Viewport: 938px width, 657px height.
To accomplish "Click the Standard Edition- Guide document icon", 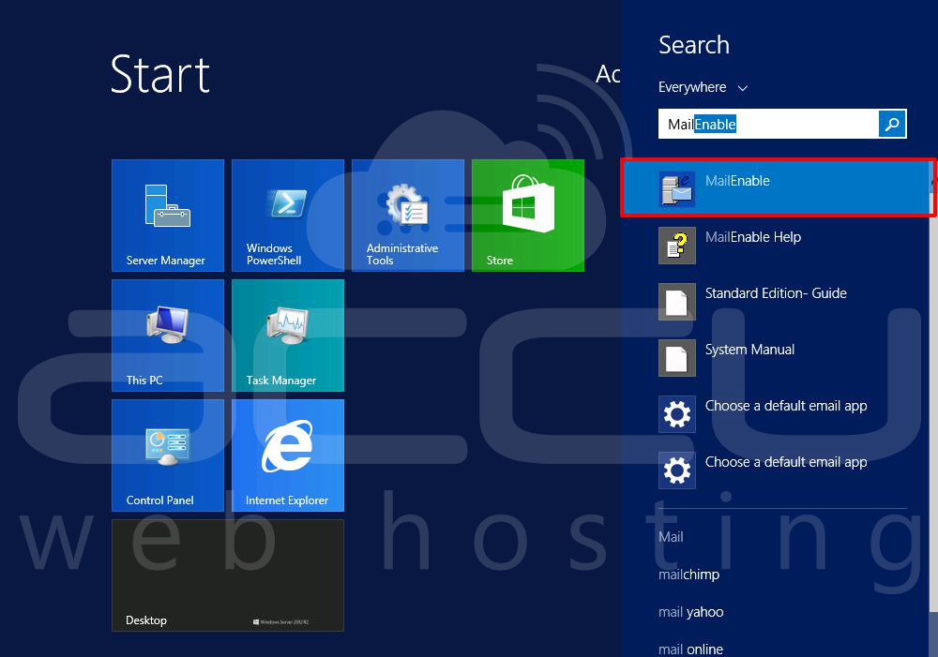I will [677, 301].
